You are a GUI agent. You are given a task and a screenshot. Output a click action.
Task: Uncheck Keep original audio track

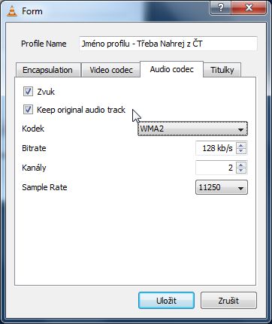(x=28, y=110)
